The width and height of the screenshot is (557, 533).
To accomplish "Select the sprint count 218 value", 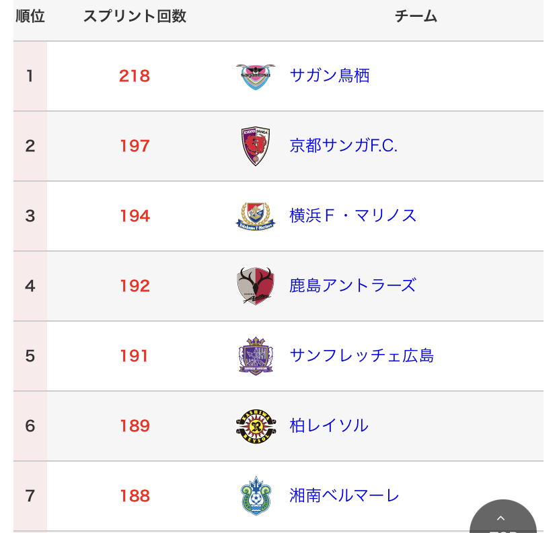I will [x=135, y=76].
